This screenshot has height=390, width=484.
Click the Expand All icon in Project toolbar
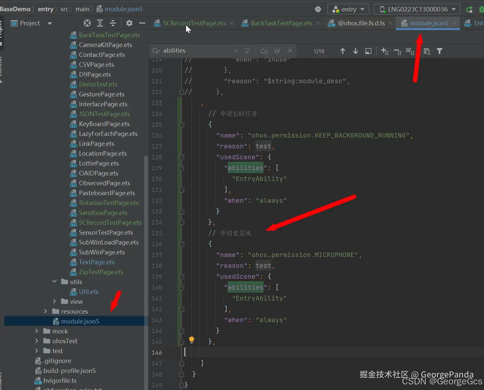100,23
